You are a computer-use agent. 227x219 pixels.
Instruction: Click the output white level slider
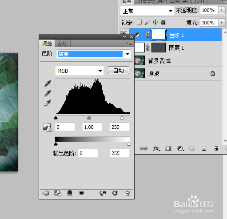click(x=129, y=144)
